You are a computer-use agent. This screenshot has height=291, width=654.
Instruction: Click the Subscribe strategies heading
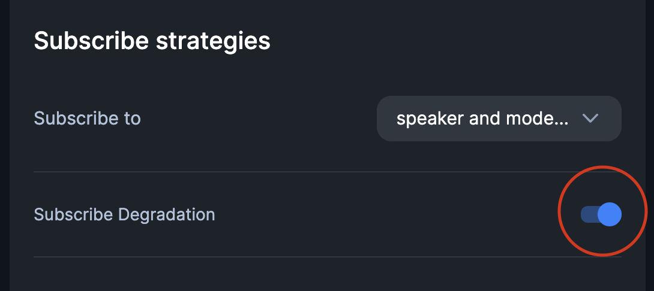click(152, 41)
